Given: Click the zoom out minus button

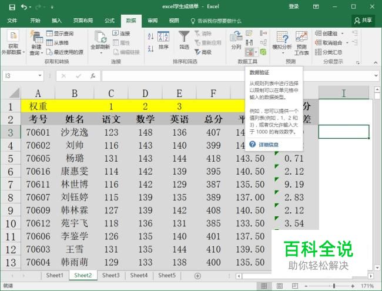Looking at the screenshot, I should [x=306, y=286].
